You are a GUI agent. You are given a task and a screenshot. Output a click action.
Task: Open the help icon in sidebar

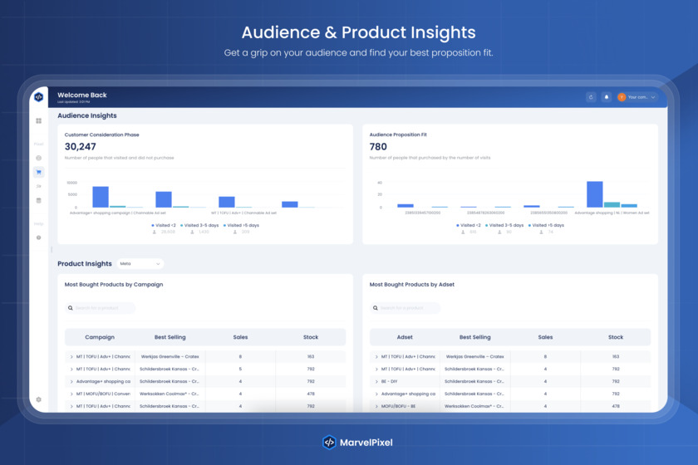(x=39, y=237)
